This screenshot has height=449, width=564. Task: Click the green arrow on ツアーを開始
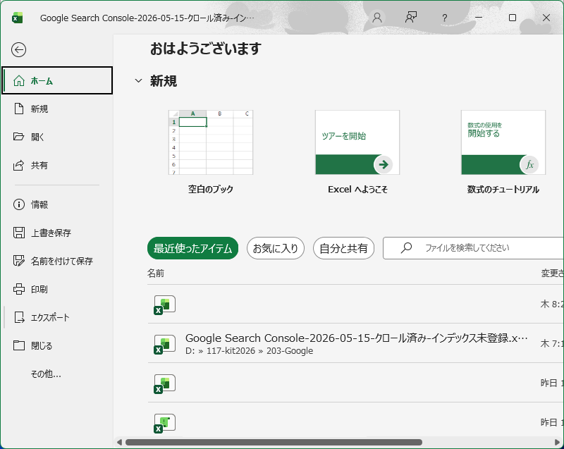point(384,165)
